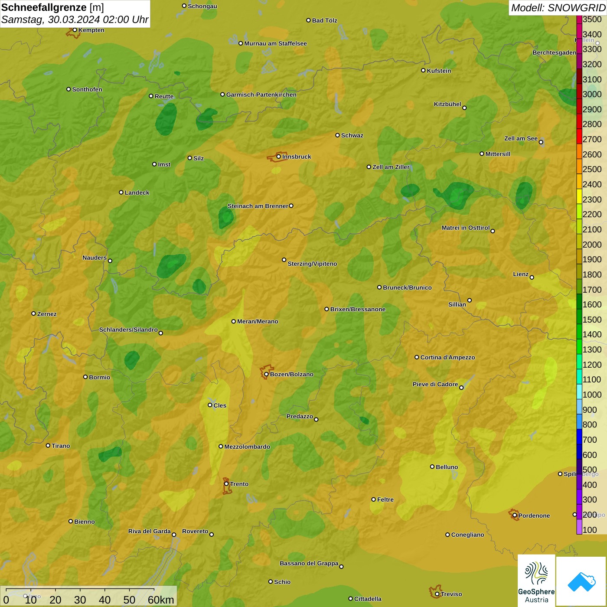Click the GeoSphere Austria logo

(x=536, y=581)
